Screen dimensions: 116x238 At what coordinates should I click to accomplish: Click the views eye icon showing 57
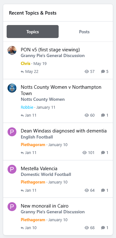point(87,72)
